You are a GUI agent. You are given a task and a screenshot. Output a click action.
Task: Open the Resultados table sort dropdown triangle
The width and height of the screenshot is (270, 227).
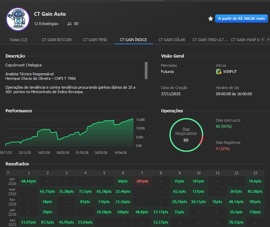(x=8, y=173)
